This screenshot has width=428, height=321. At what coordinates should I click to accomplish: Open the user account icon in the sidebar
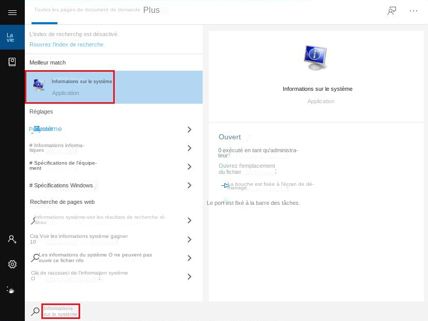point(12,239)
